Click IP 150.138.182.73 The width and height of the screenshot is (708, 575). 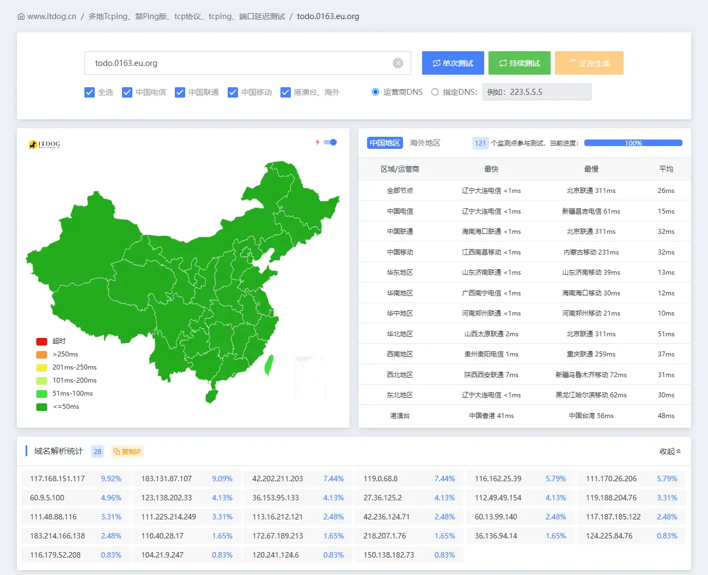[388, 555]
